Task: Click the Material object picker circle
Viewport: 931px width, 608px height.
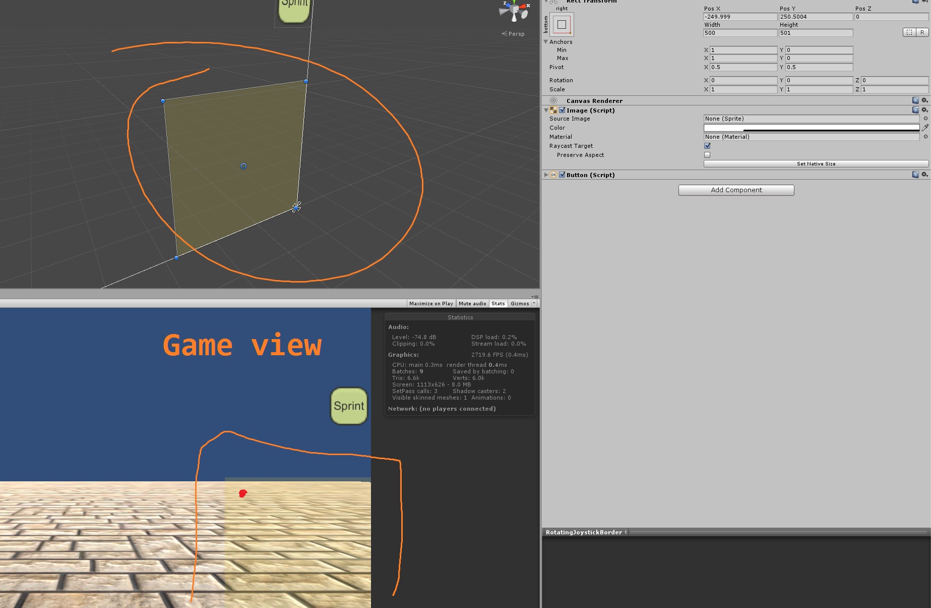Action: (925, 137)
